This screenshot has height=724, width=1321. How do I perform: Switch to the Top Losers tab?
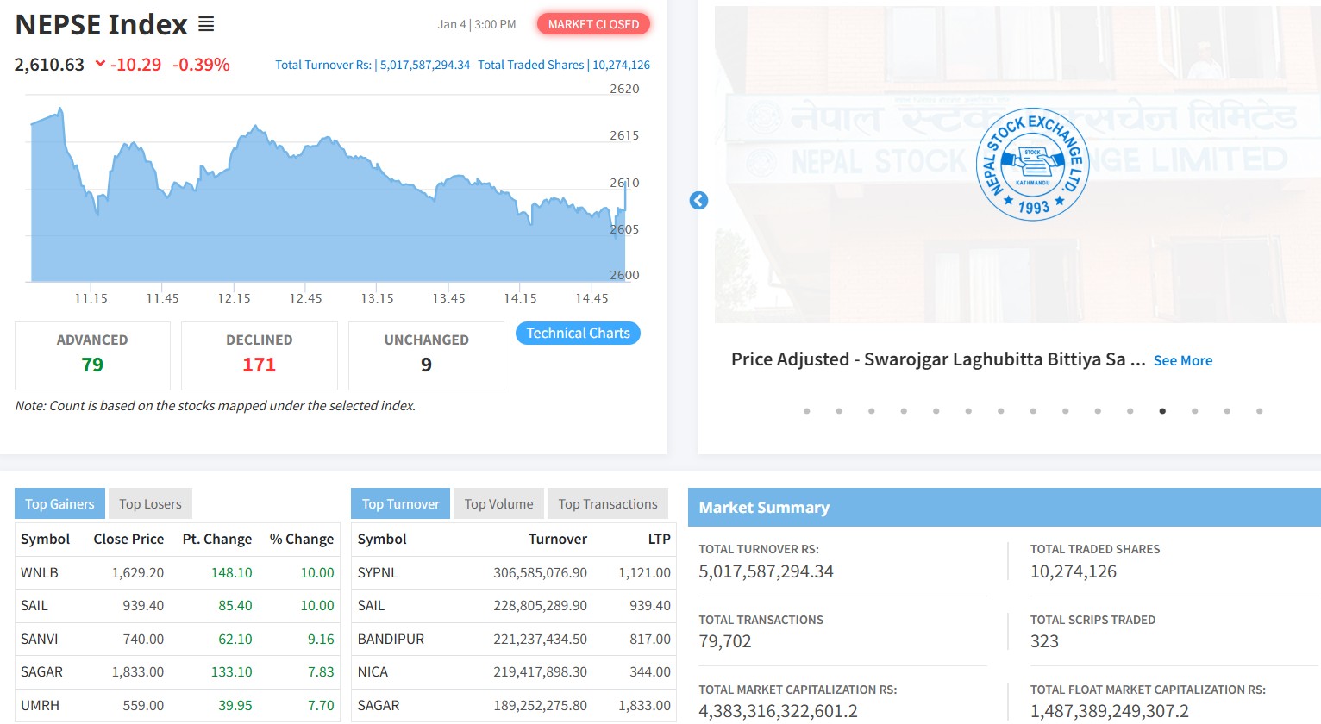(150, 504)
